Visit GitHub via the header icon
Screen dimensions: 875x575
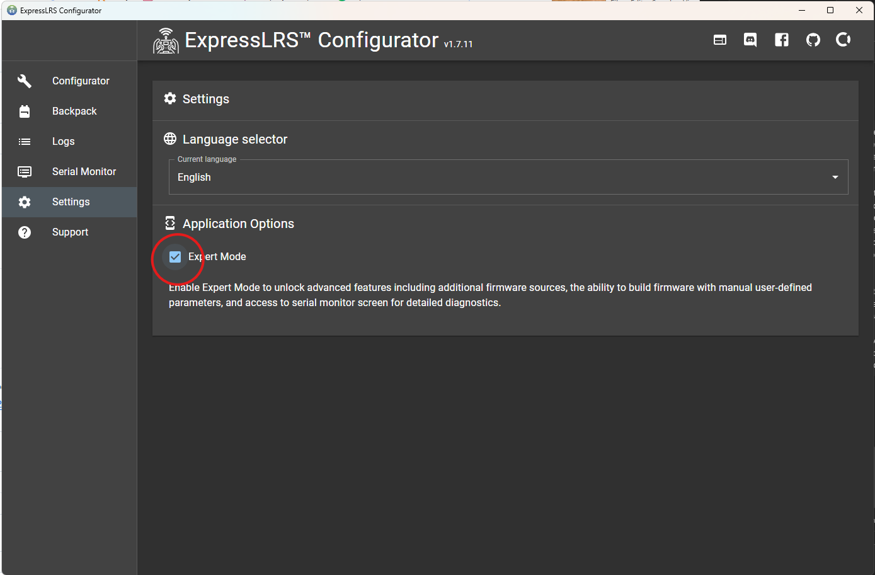813,40
